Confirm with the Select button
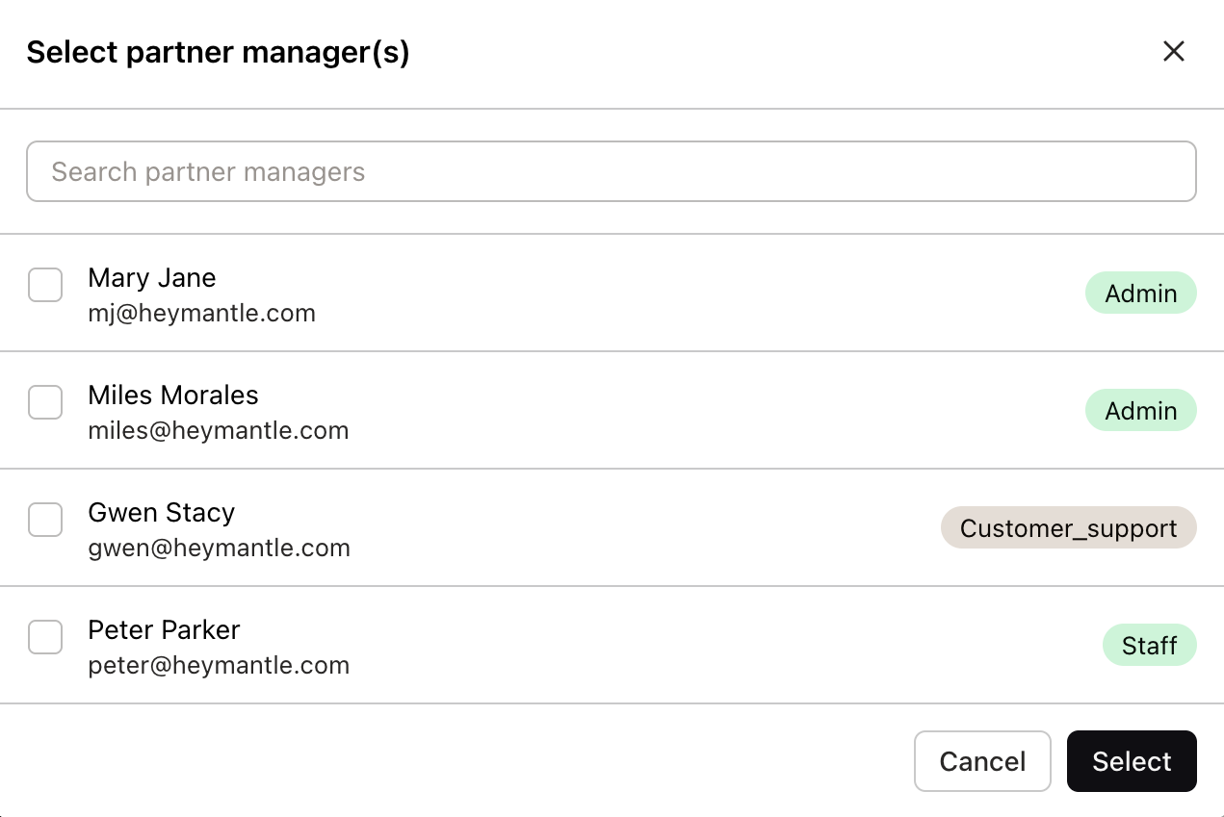 pyautogui.click(x=1132, y=760)
